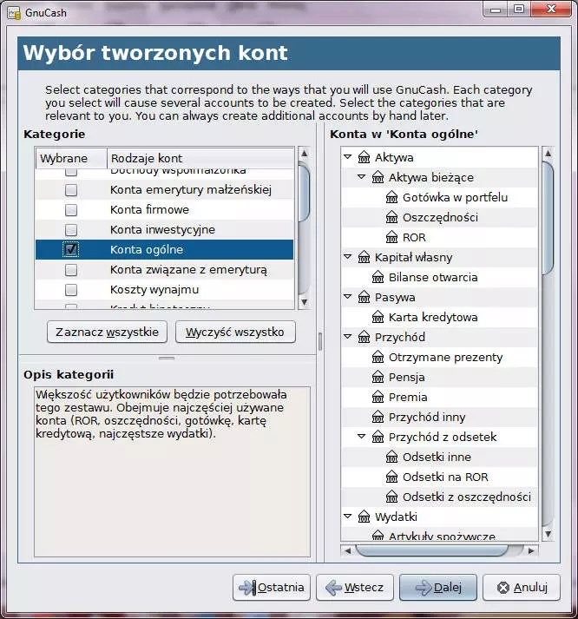Viewport: 578px width, 619px height.
Task: Collapse the Aktywa tree node
Action: [348, 157]
